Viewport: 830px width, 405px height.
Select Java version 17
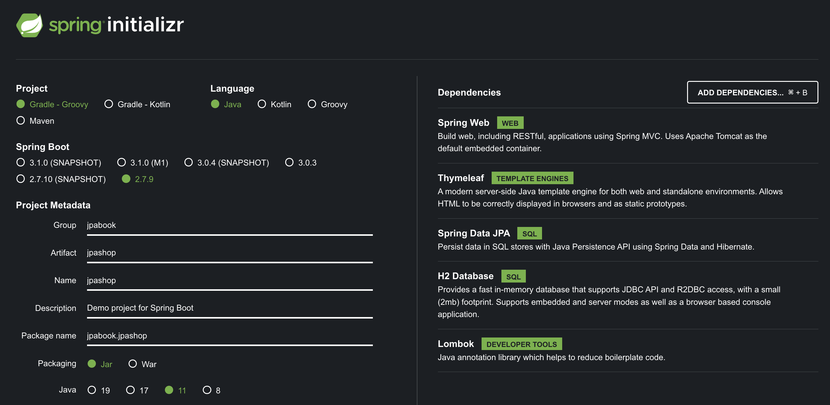point(137,390)
